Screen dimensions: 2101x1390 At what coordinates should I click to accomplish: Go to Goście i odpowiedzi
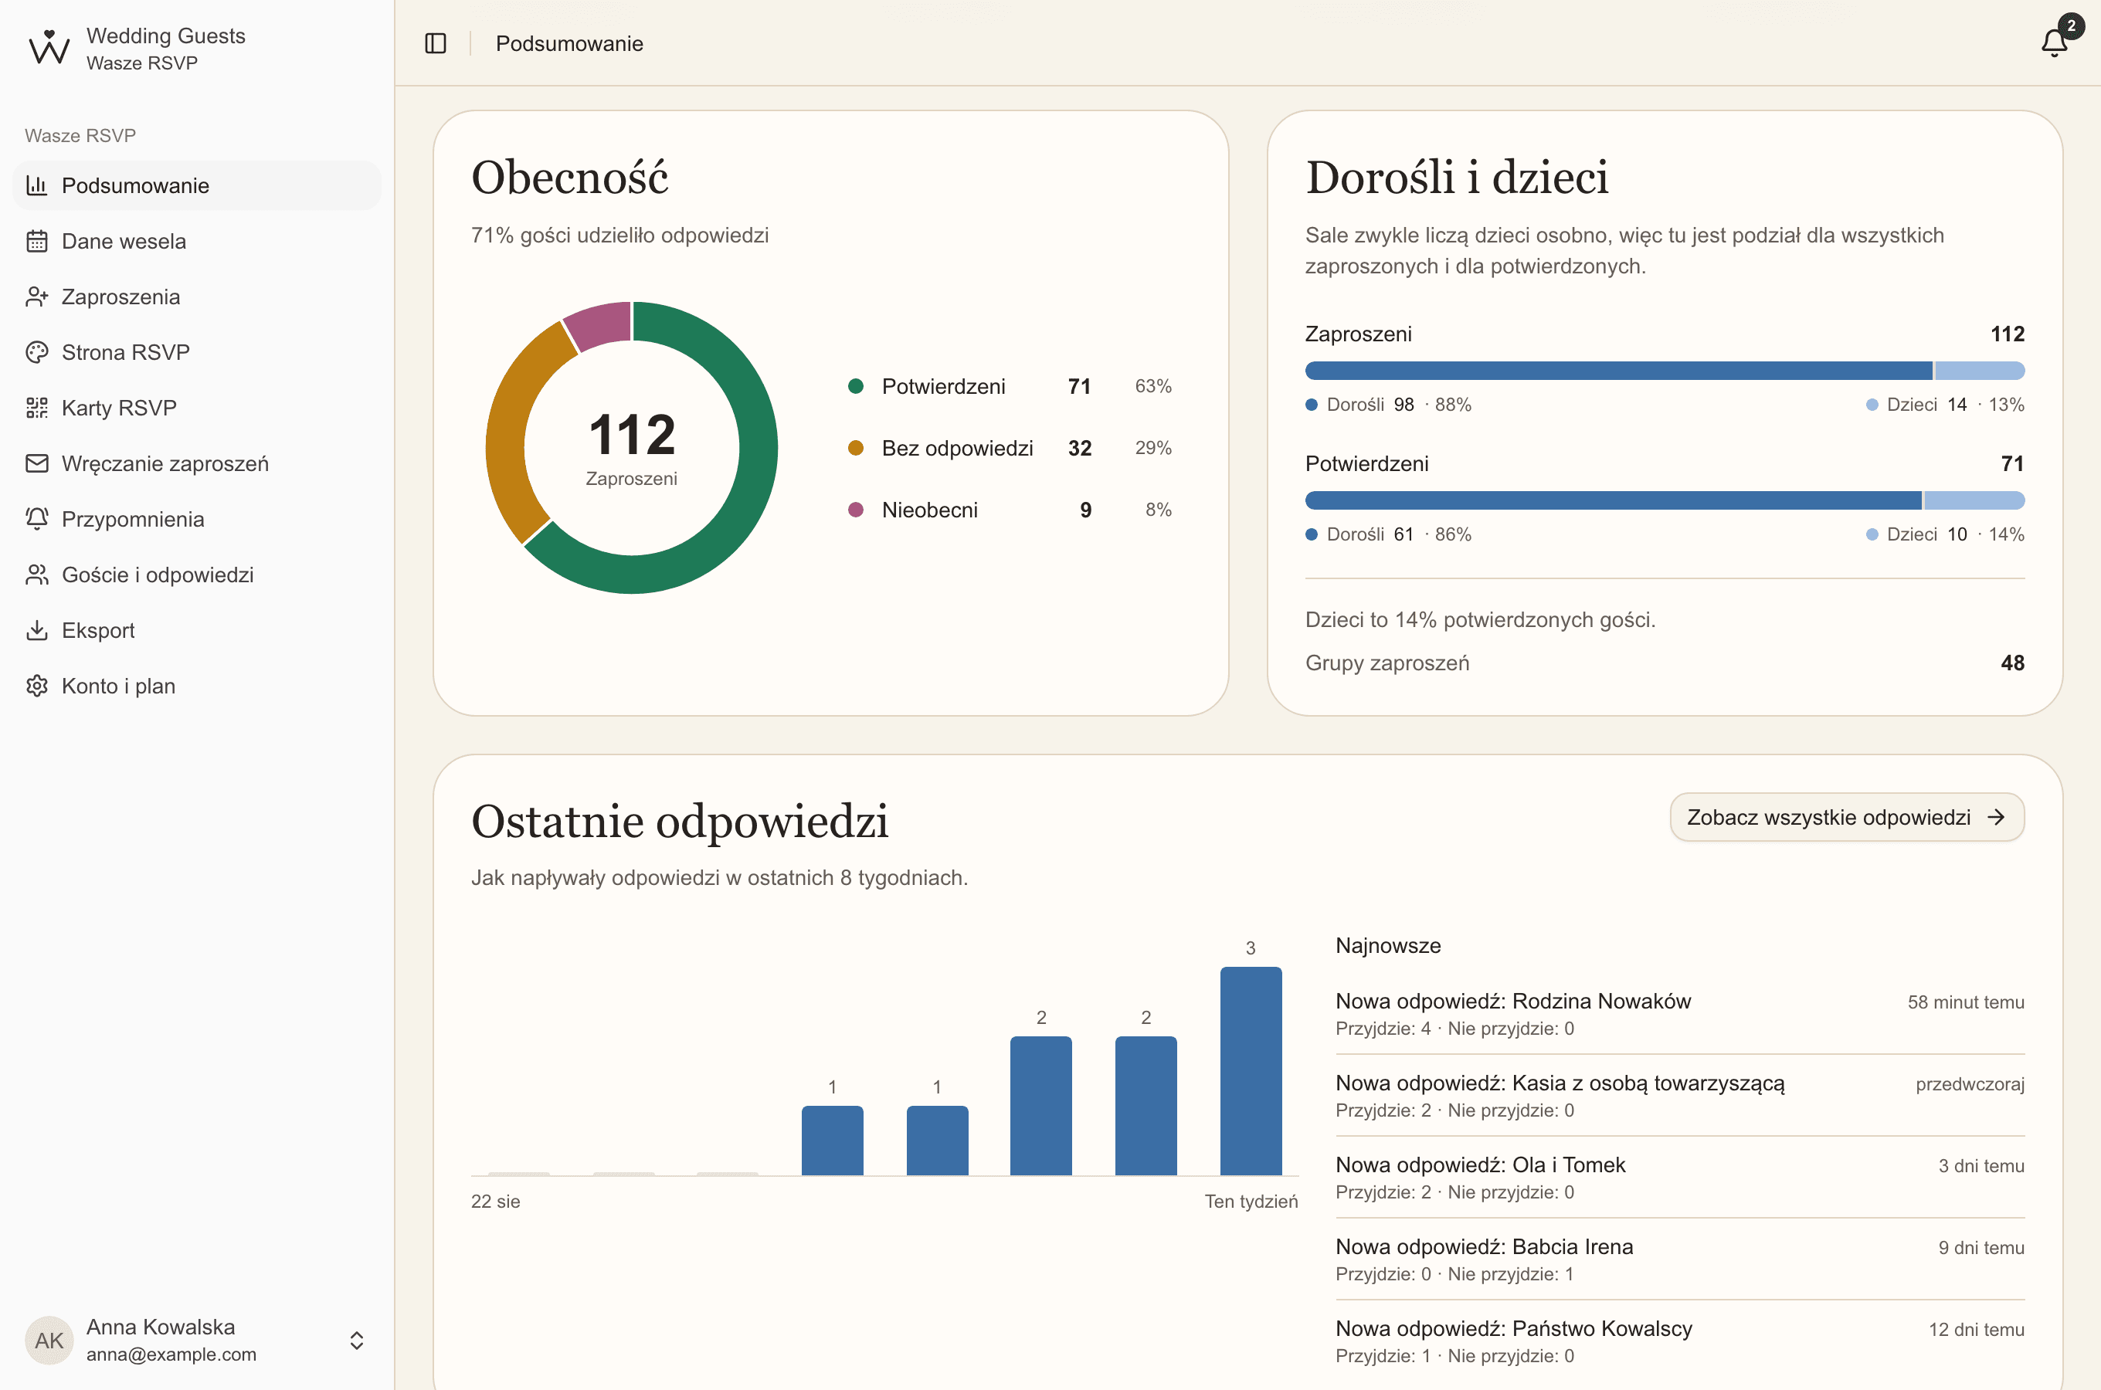(197, 575)
